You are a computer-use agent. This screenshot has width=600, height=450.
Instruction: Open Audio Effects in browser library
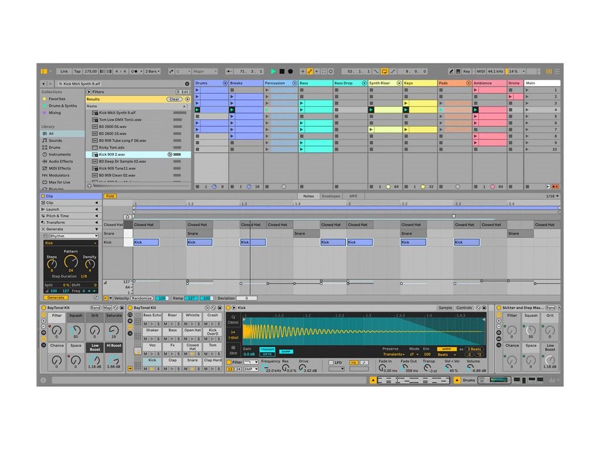click(60, 161)
